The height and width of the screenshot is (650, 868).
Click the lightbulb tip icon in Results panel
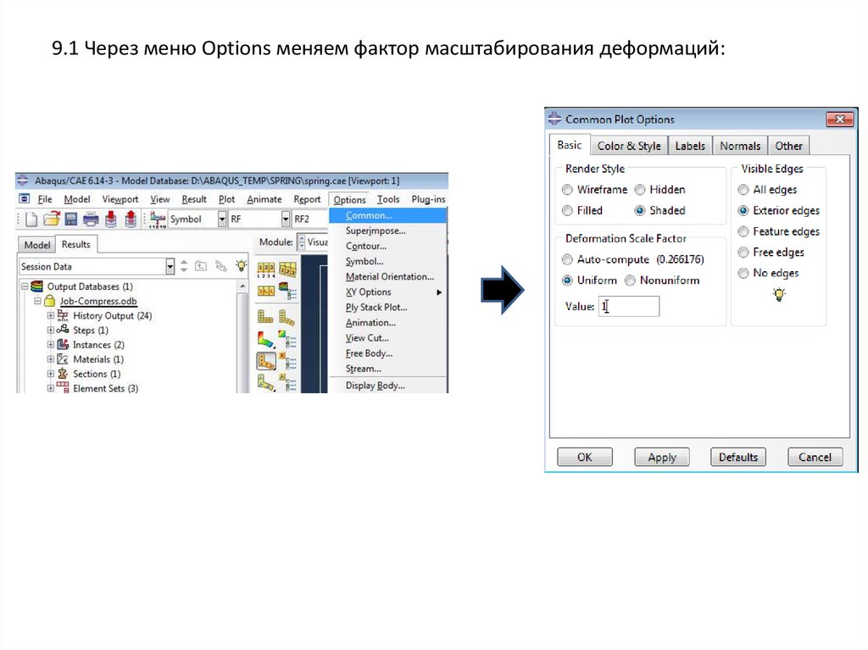[241, 266]
